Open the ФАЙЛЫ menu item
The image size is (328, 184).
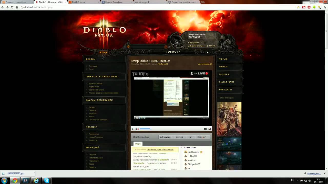(223, 67)
